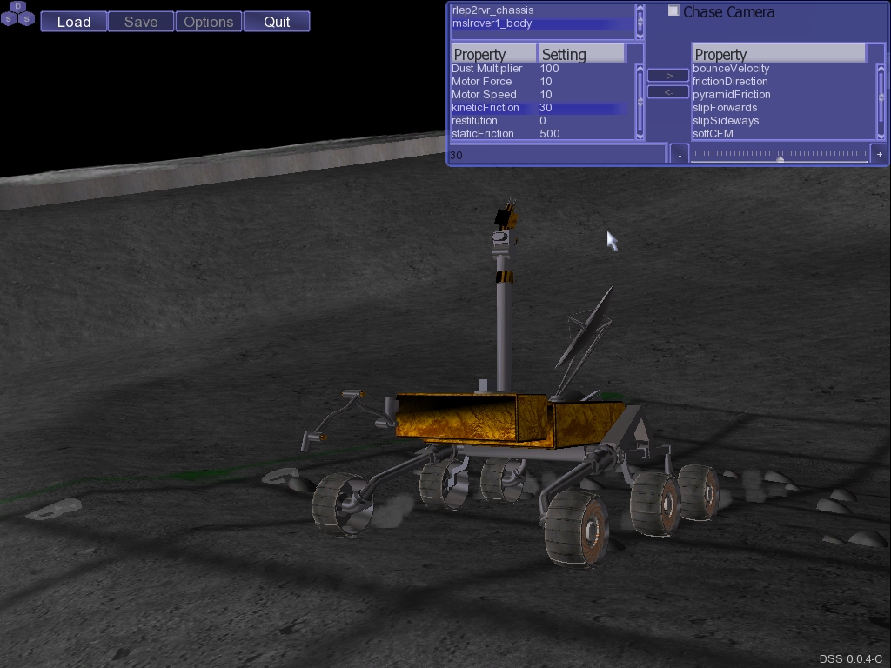
Task: Click the minus button beside the slider
Action: pos(680,155)
